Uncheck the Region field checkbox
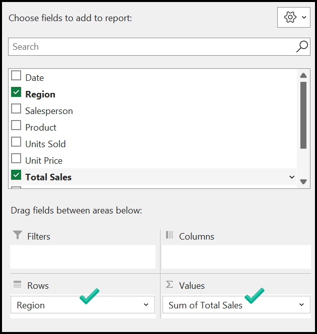Viewport: 317px width, 334px height. pos(16,92)
